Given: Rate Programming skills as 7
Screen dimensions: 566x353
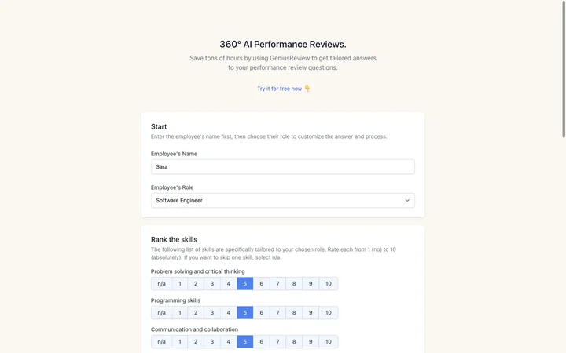Looking at the screenshot, I should 277,313.
